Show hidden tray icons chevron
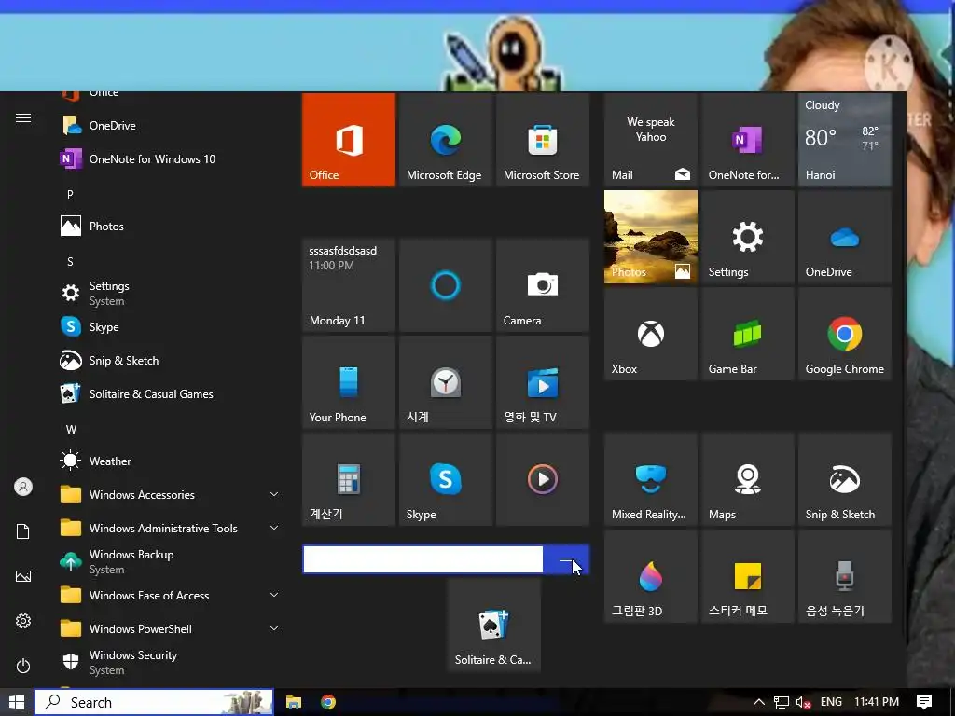The width and height of the screenshot is (955, 716). [759, 702]
